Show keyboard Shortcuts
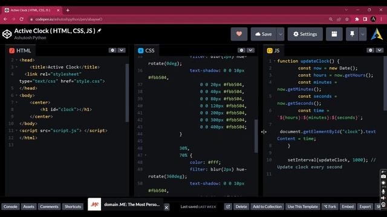Viewport: 387px width, 217px height. 73,206
